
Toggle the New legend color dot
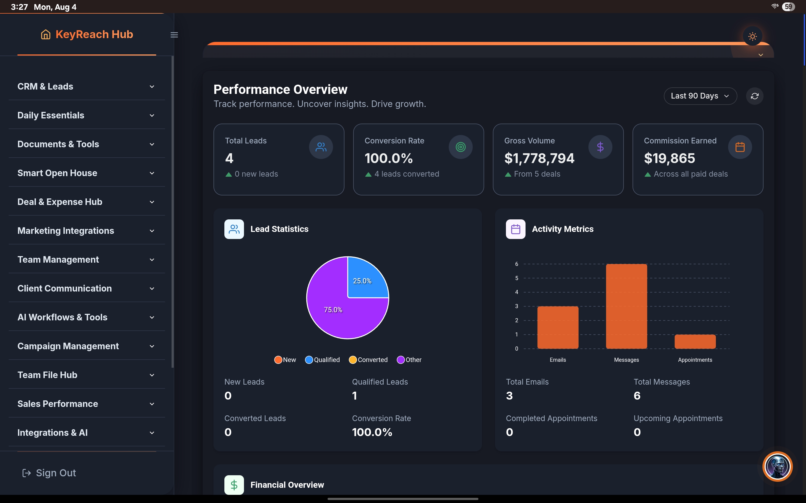coord(278,360)
